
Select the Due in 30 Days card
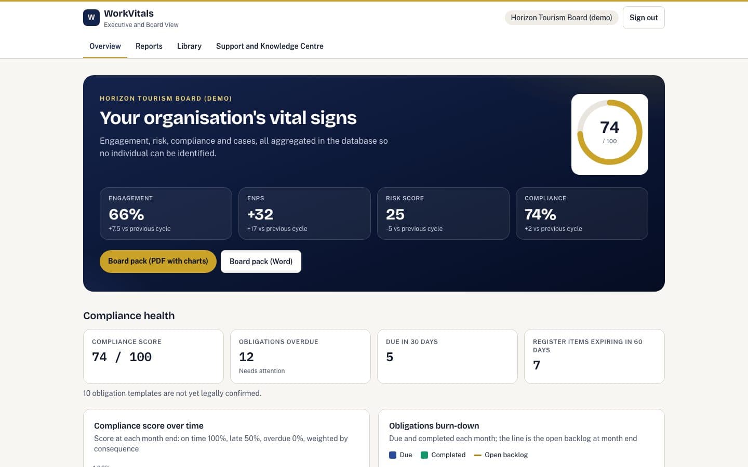pyautogui.click(x=447, y=356)
